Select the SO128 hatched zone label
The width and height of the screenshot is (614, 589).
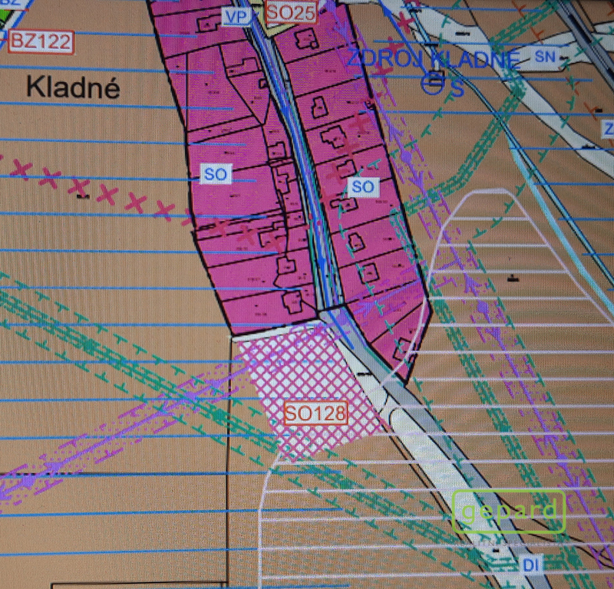tap(315, 413)
